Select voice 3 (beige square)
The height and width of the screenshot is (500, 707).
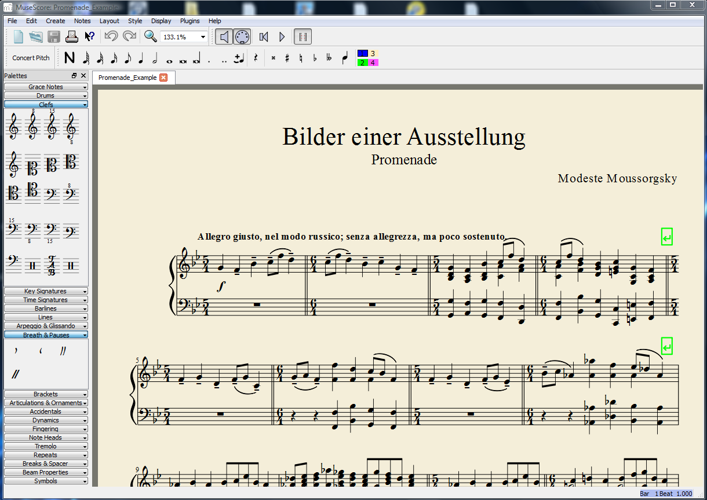tap(373, 53)
